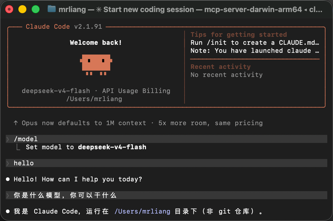Click the yellow minimize window button
The height and width of the screenshot is (221, 333).
click(x=22, y=9)
